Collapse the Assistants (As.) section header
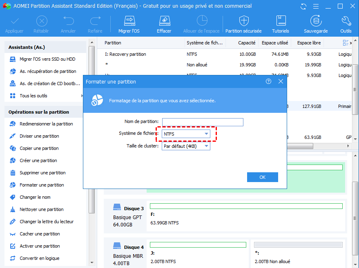 click(x=45, y=47)
